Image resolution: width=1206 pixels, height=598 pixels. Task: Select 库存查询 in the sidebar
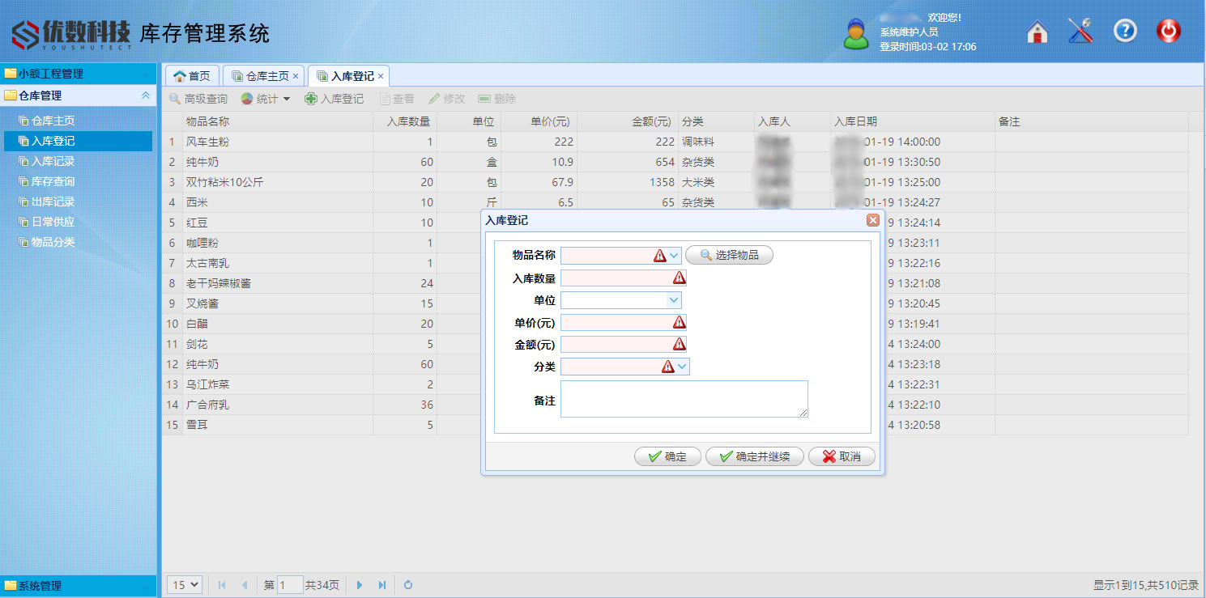(x=53, y=181)
